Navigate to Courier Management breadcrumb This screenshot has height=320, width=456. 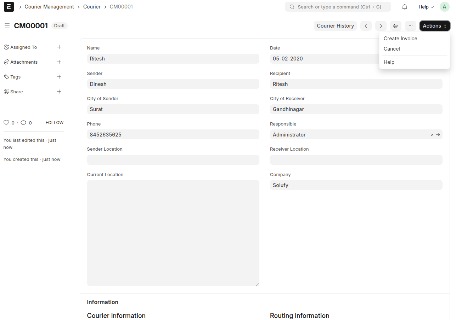[x=49, y=7]
